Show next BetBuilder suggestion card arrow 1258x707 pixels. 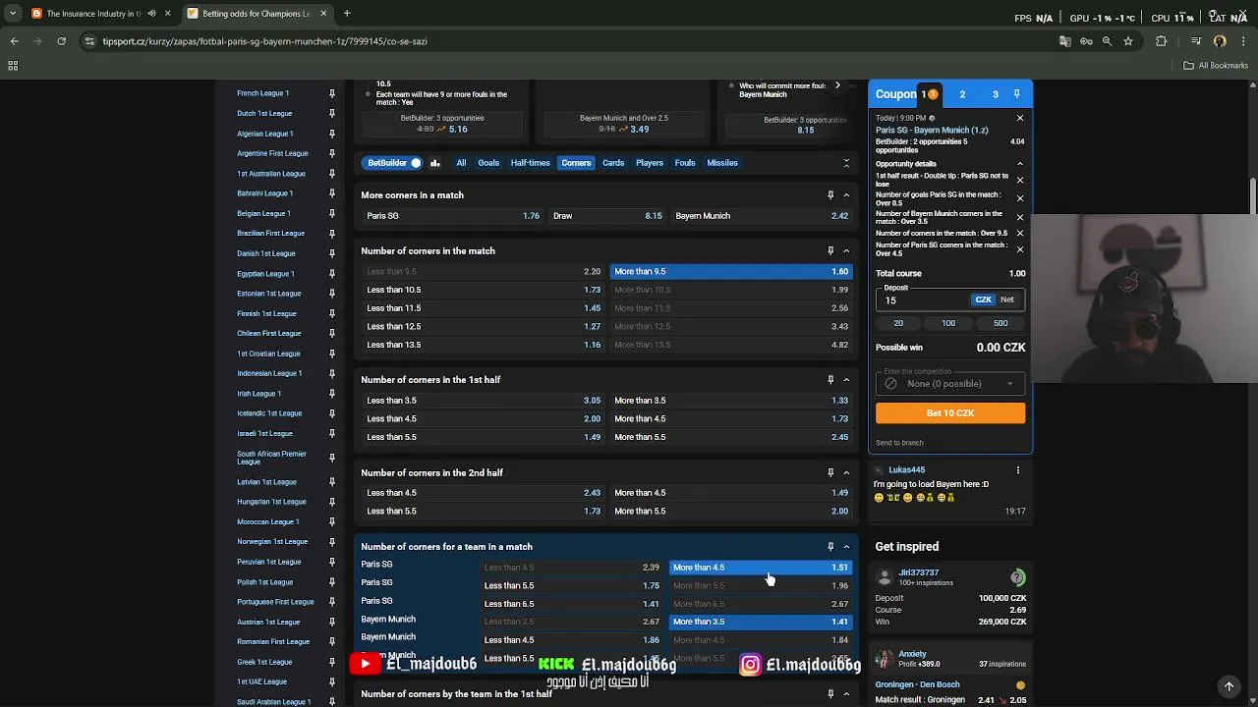point(837,86)
